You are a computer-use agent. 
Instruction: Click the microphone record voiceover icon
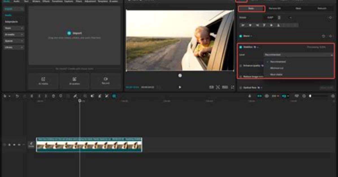tap(250, 96)
